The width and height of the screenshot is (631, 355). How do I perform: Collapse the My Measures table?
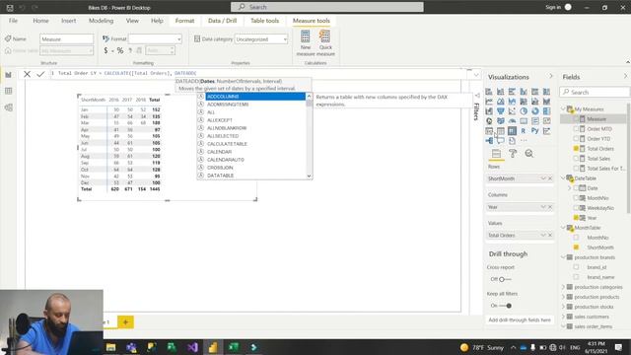point(563,109)
